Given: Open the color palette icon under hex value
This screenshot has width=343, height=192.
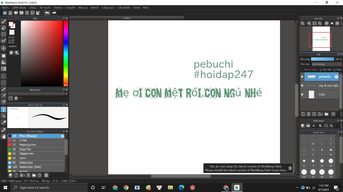Looking at the screenshot, I should (x=11, y=53).
